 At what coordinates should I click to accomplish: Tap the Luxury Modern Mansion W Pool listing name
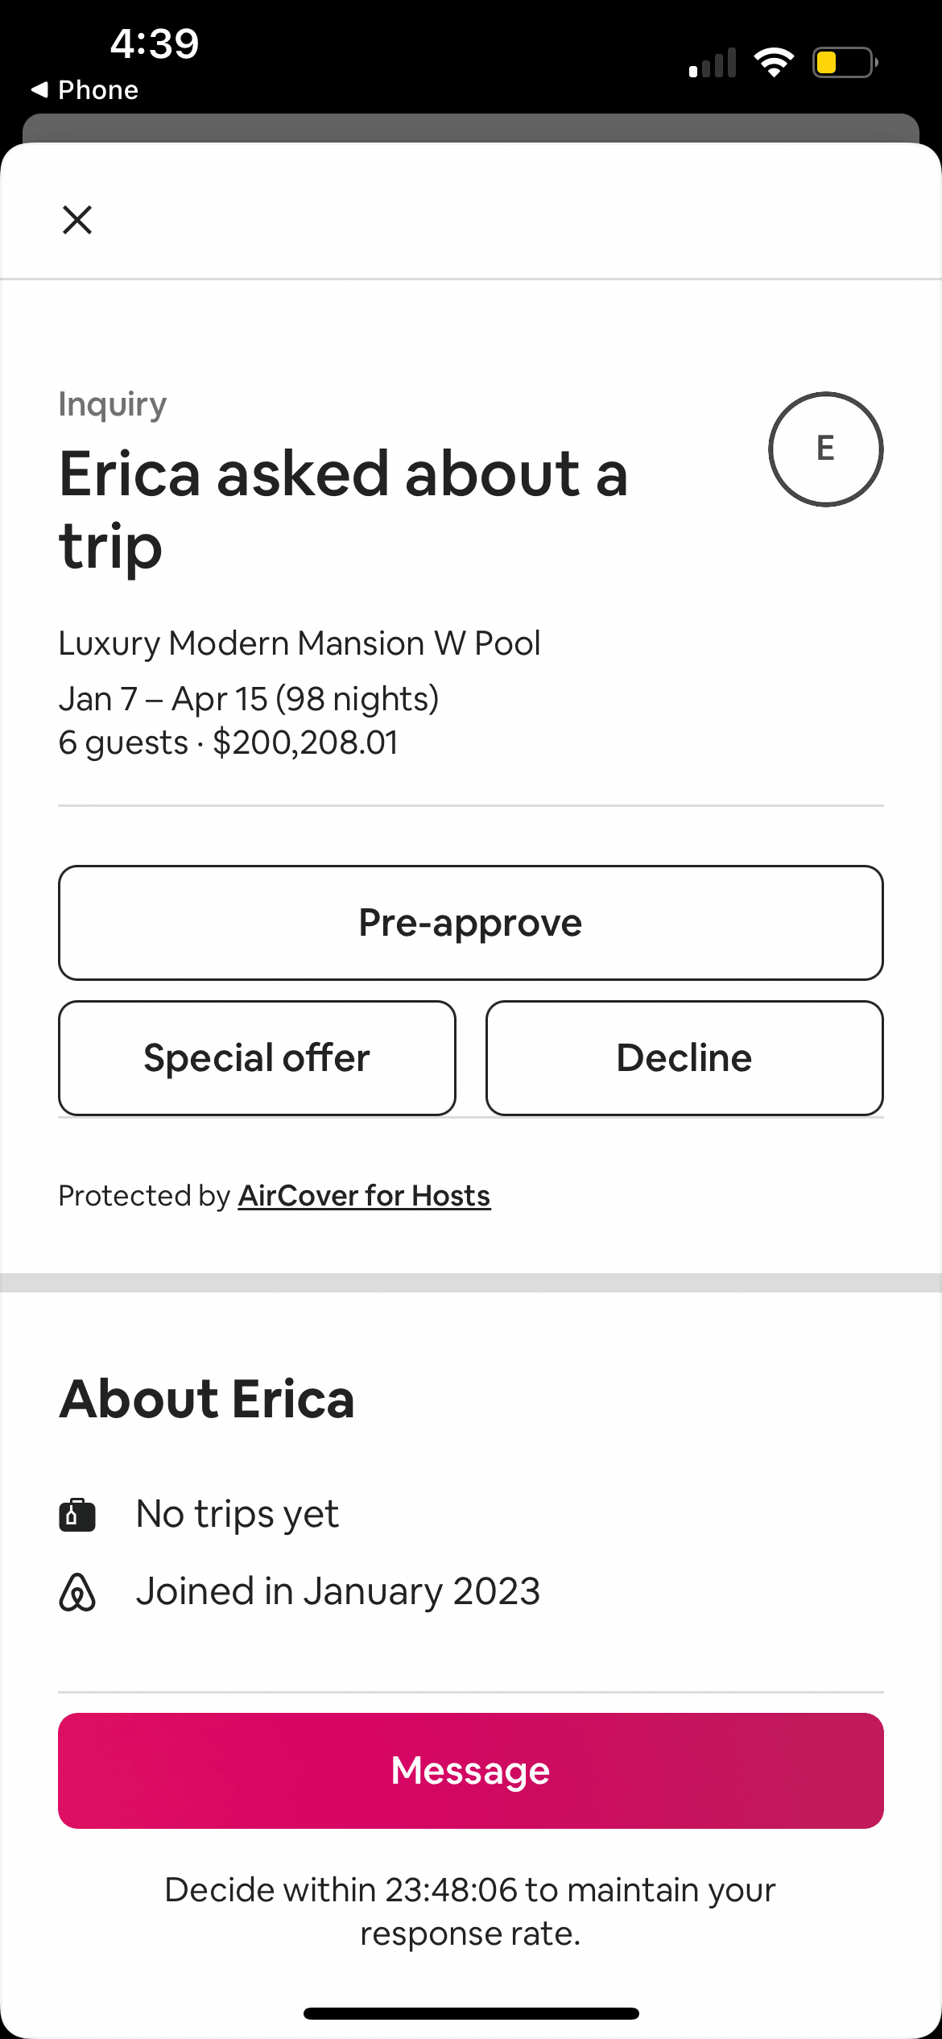(300, 643)
